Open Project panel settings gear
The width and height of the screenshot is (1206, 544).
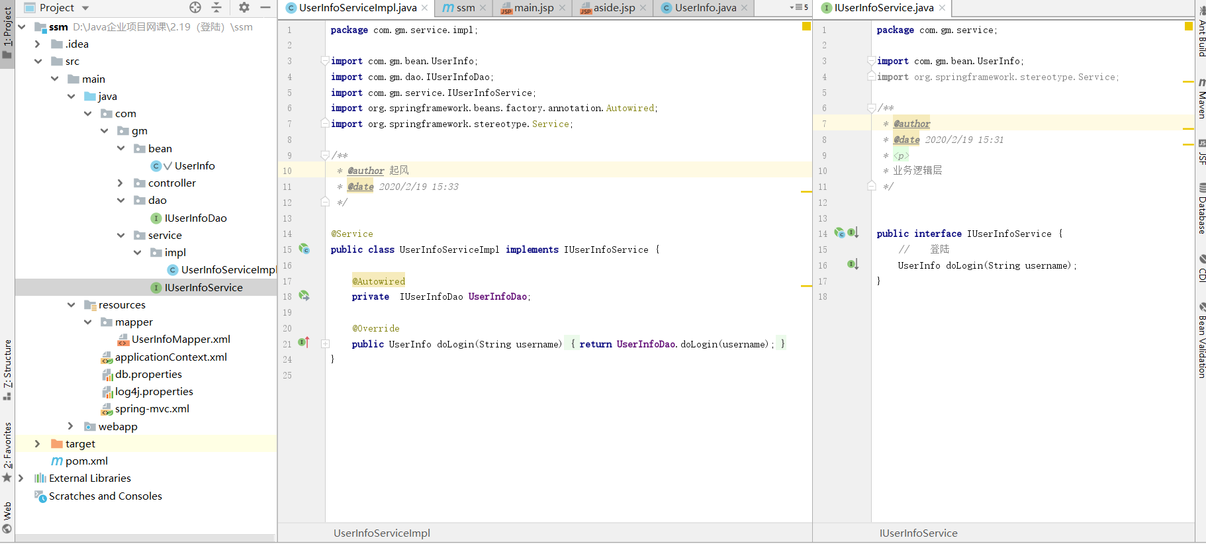[x=244, y=7]
